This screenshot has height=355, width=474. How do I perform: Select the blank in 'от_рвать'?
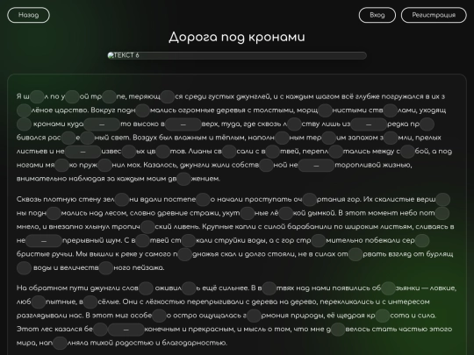pyautogui.click(x=355, y=254)
